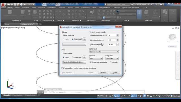Screen dimensions: 181x102
Task: Click the new drawing tab plus button
Action: (x=40, y=24)
